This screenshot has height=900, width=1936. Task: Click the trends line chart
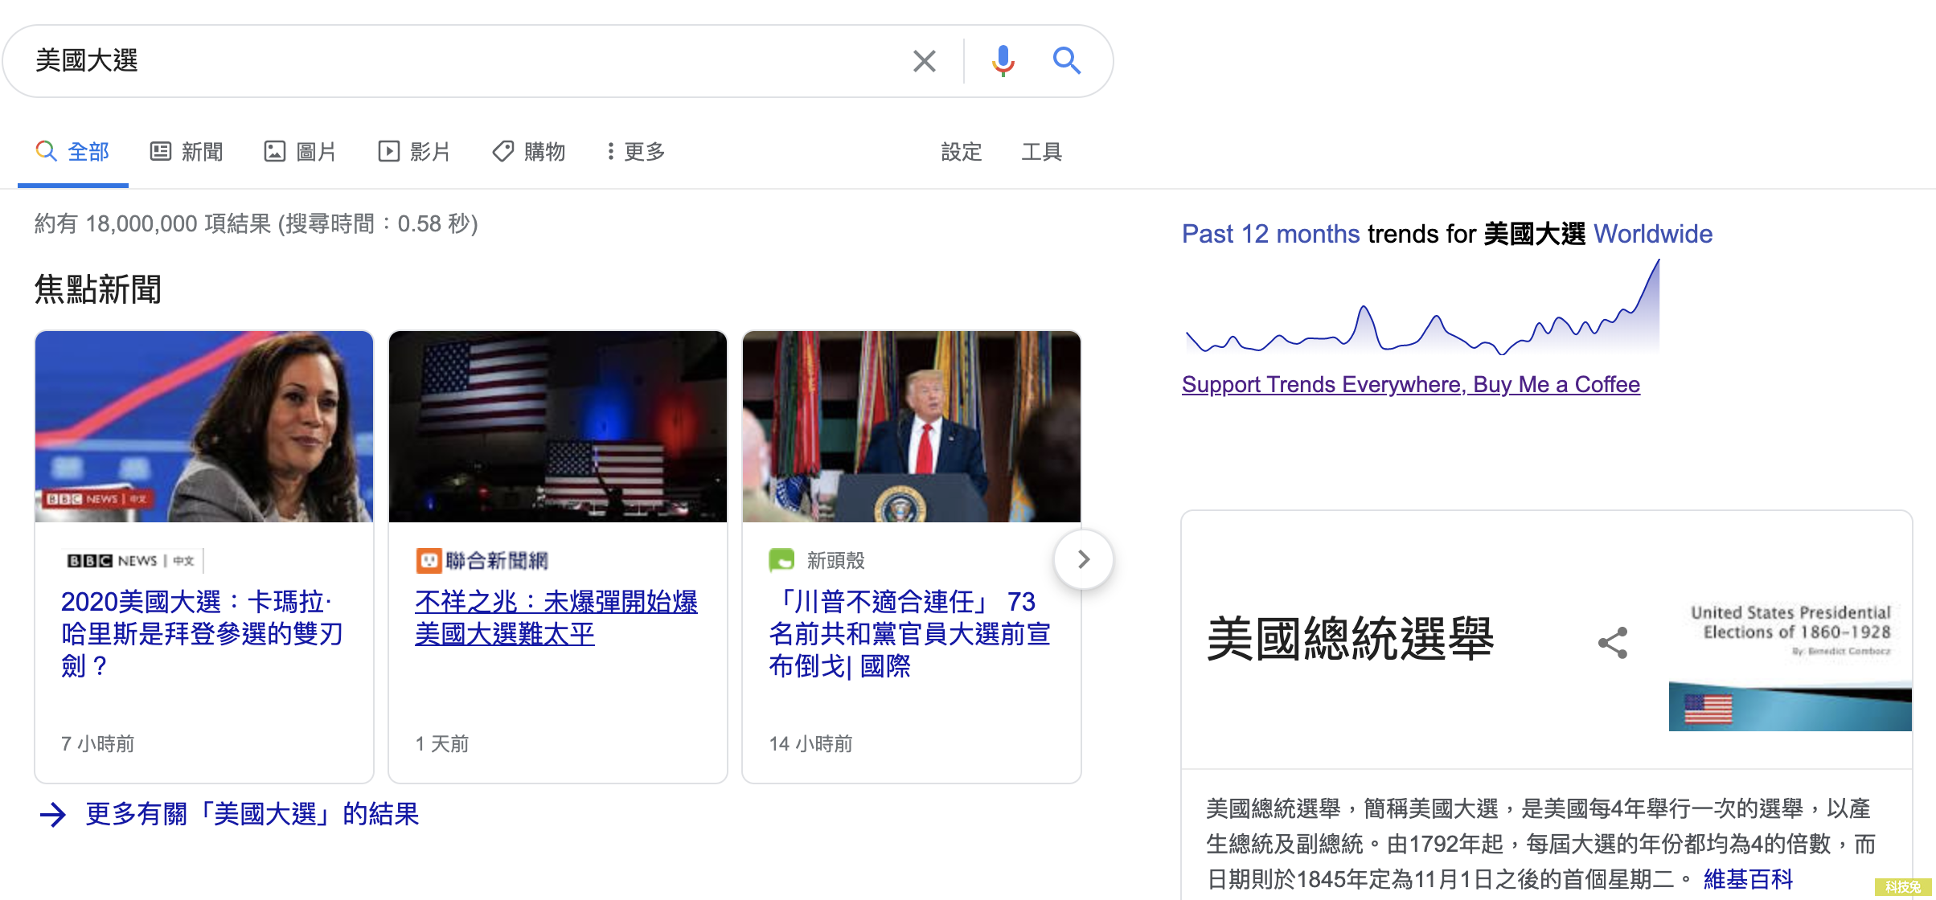click(x=1423, y=307)
